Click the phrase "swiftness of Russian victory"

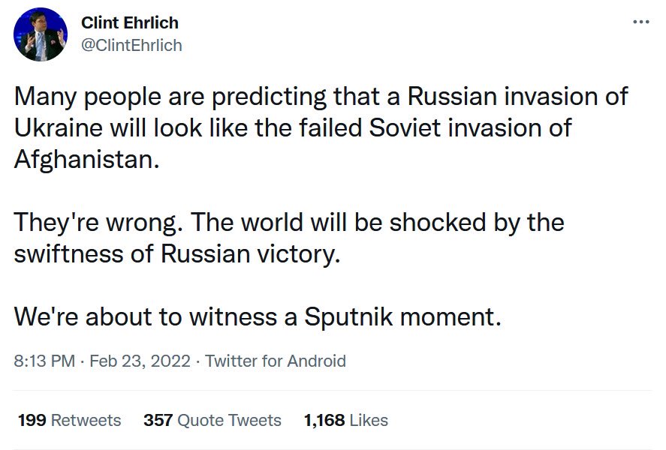pos(176,254)
